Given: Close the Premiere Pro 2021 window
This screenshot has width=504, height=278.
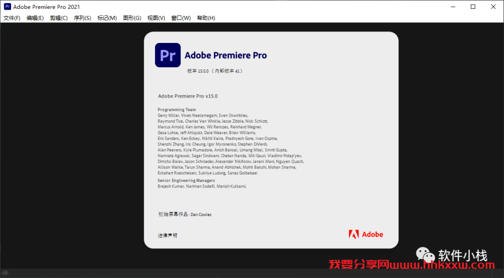Looking at the screenshot, I should [493, 7].
